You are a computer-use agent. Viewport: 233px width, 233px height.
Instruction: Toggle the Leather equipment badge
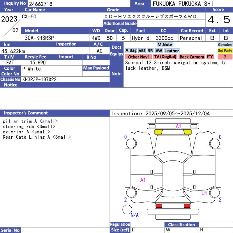172,51
